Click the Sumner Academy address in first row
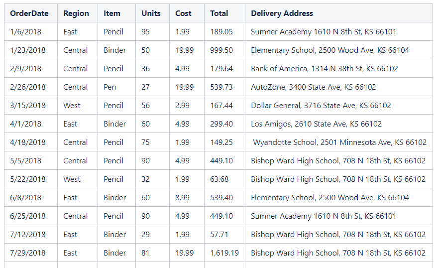The height and width of the screenshot is (268, 435). click(x=324, y=32)
